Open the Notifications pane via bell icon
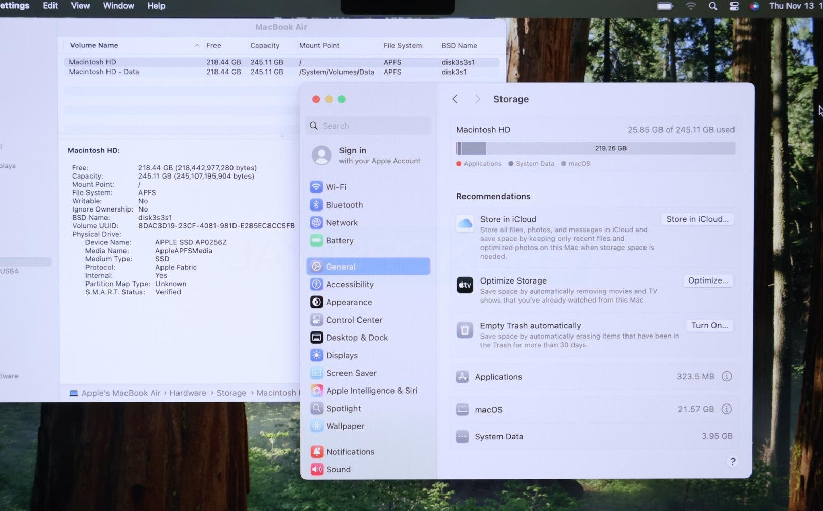Viewport: 823px width, 511px height. 317,452
